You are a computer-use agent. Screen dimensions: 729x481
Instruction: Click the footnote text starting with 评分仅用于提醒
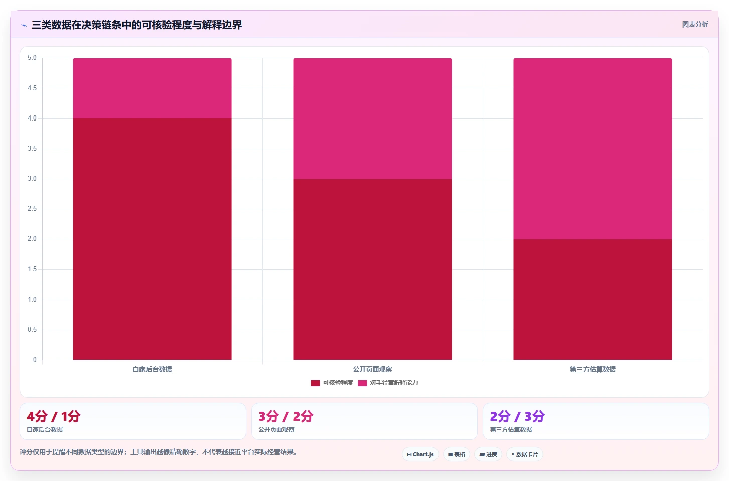tap(160, 452)
